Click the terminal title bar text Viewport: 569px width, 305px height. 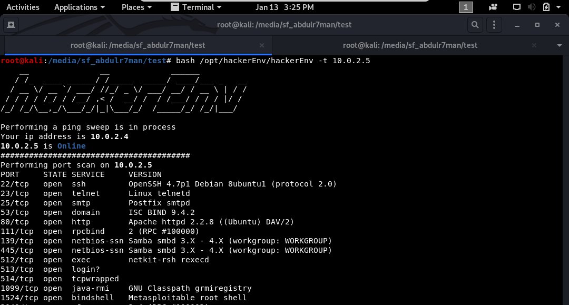point(284,25)
